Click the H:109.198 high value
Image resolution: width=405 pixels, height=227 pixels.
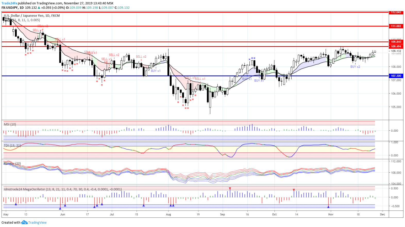[90, 8]
